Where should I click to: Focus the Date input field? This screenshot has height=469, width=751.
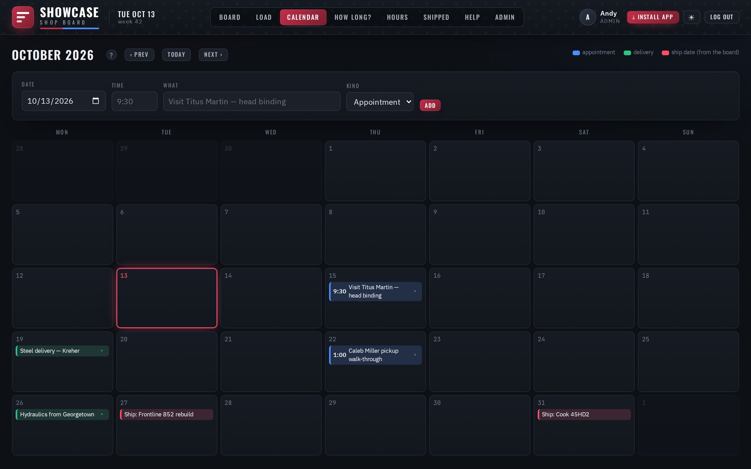click(64, 101)
